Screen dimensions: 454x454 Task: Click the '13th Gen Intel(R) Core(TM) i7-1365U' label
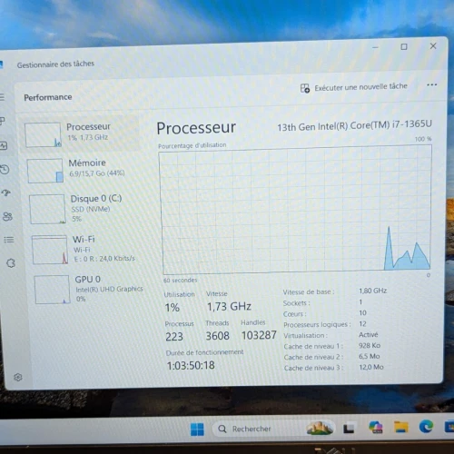click(354, 125)
